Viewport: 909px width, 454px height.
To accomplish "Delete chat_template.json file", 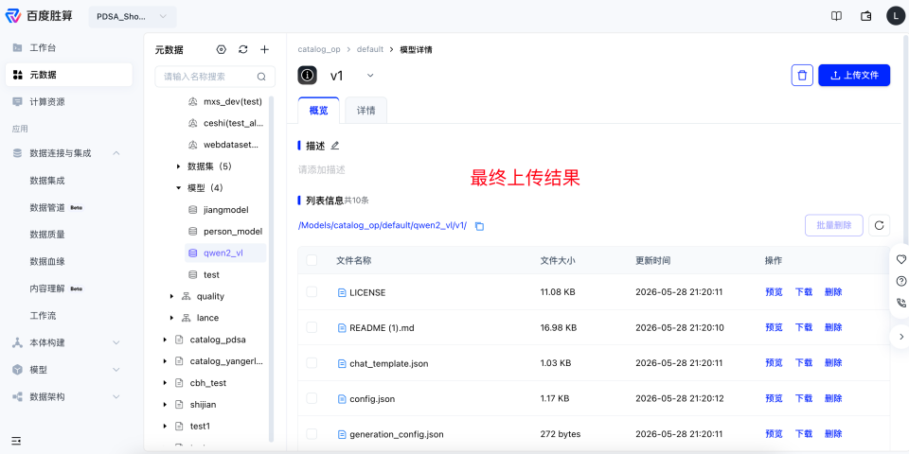I will tap(833, 363).
